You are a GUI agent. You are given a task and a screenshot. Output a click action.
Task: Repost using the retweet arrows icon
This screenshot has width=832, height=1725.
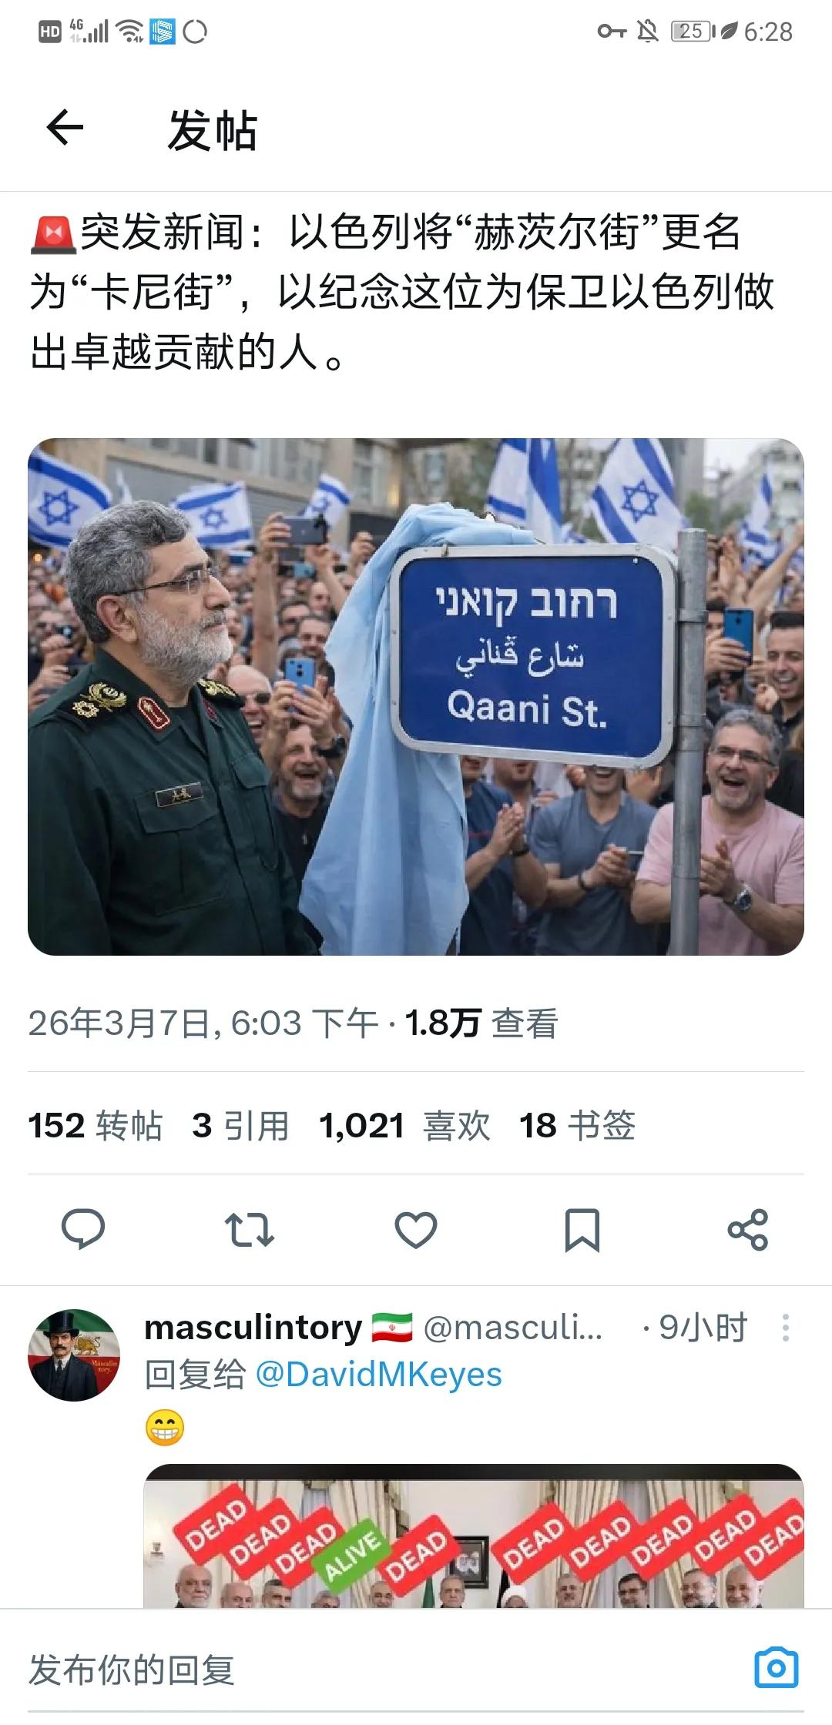[249, 1230]
